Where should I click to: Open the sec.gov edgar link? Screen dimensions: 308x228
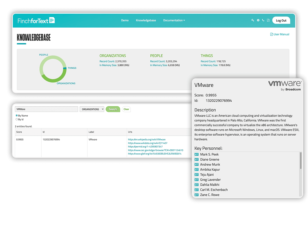click(156, 150)
